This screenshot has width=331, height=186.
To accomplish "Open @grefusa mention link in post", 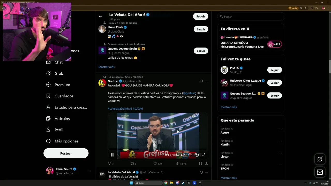I will pos(190,93).
